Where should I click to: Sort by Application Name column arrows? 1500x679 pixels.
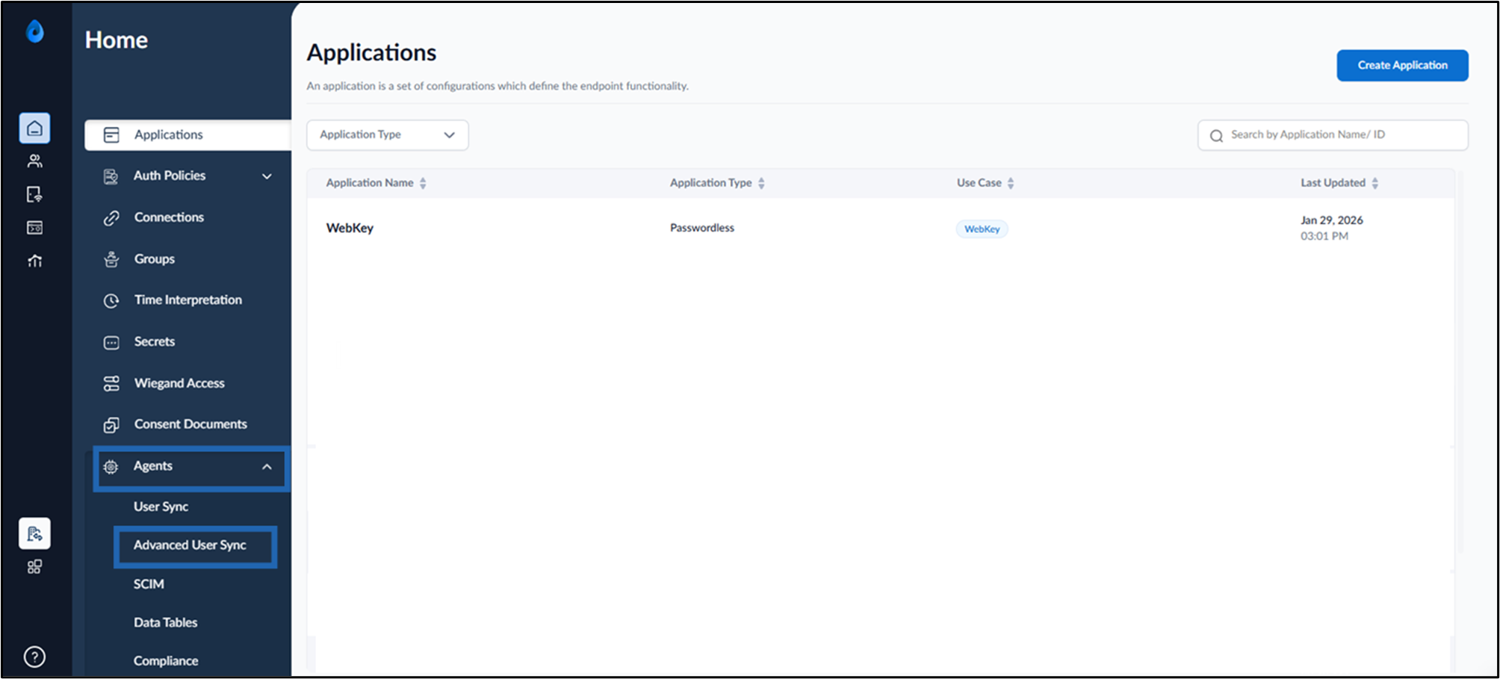[x=423, y=183]
